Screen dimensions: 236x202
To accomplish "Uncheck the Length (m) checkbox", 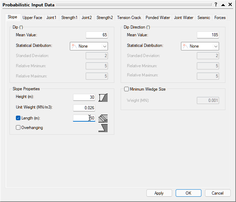I will click(x=18, y=118).
